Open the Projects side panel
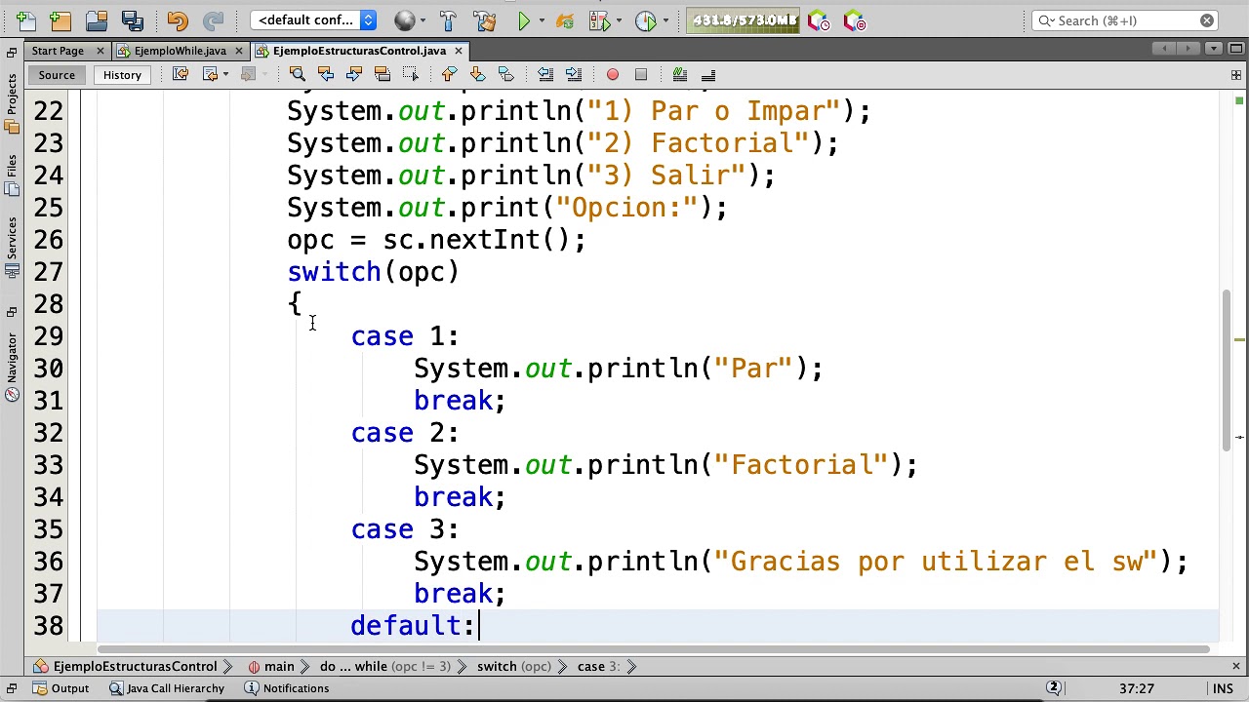1249x702 pixels. click(12, 103)
